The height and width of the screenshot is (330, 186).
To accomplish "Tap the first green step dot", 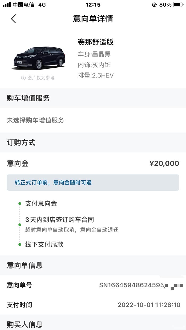I will click(20, 204).
